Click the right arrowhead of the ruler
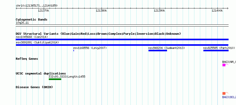Viewport: 236px width, 105px height. [228, 8]
